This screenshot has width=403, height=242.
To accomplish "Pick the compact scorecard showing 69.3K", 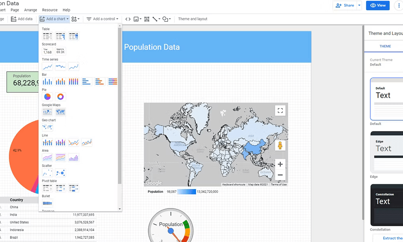I will 60,51.
